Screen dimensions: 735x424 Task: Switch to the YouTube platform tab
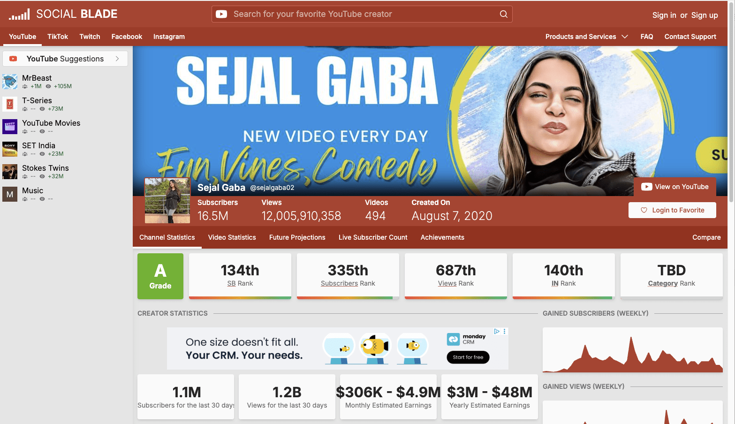23,37
